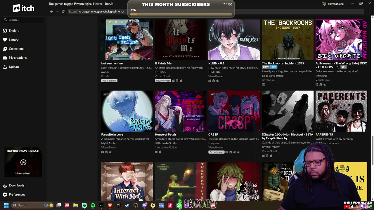
Task: Open the Where Winter Crows Go thumbnail
Action: [234, 181]
